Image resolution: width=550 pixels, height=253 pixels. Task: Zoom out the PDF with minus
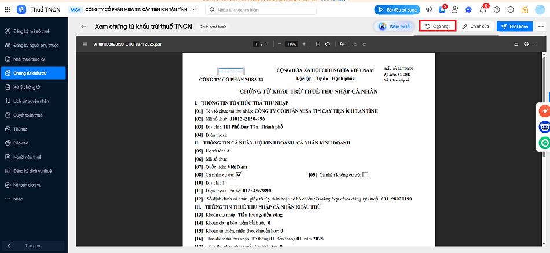click(280, 44)
